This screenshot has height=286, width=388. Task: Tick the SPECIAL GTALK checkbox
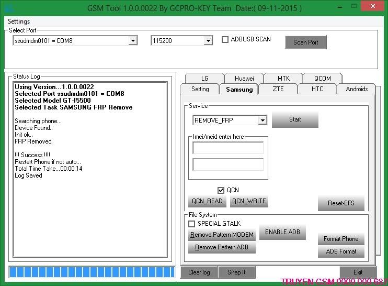click(191, 224)
